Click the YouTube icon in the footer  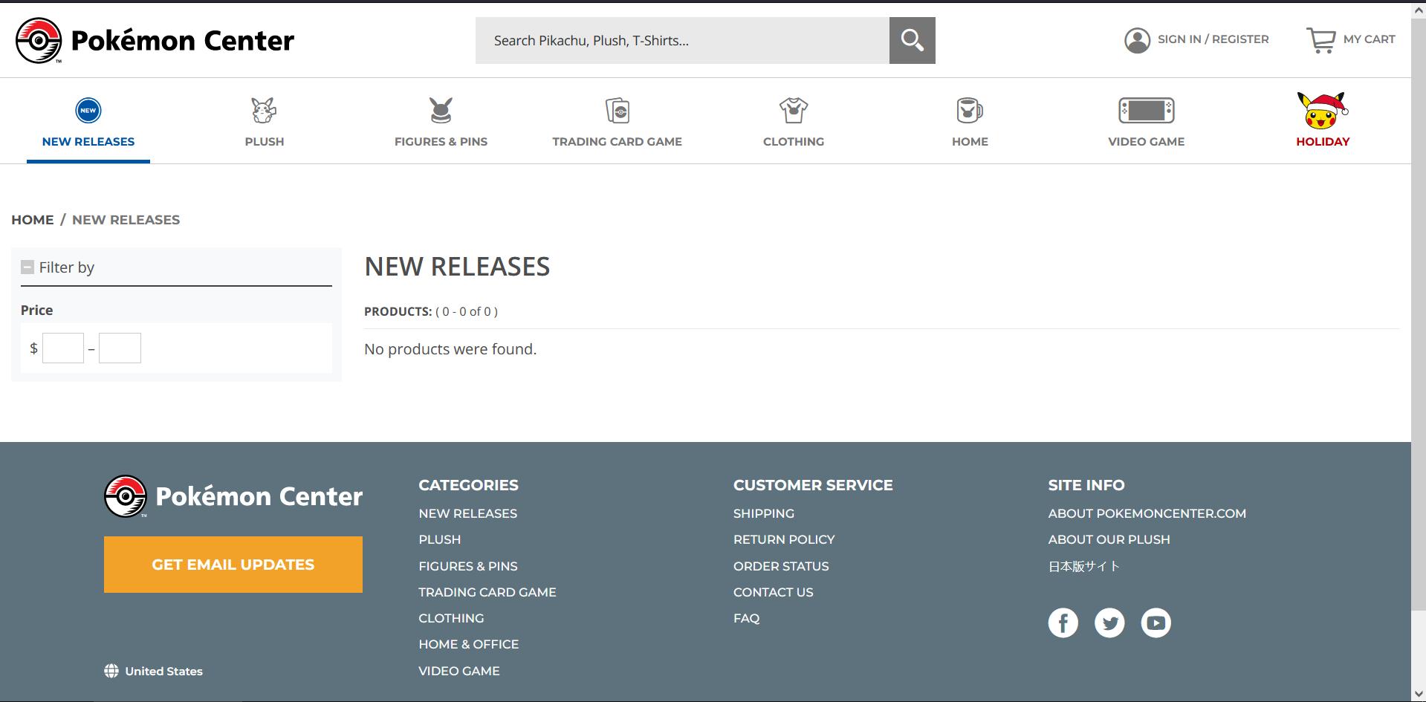[x=1156, y=623]
